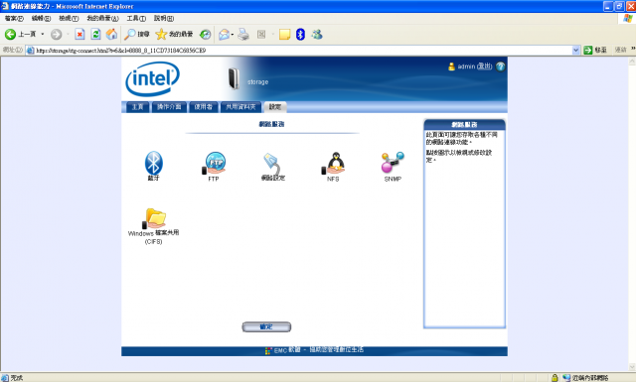The image size is (636, 382).
Task: Open the Bluetooth service settings icon
Action: tap(153, 163)
